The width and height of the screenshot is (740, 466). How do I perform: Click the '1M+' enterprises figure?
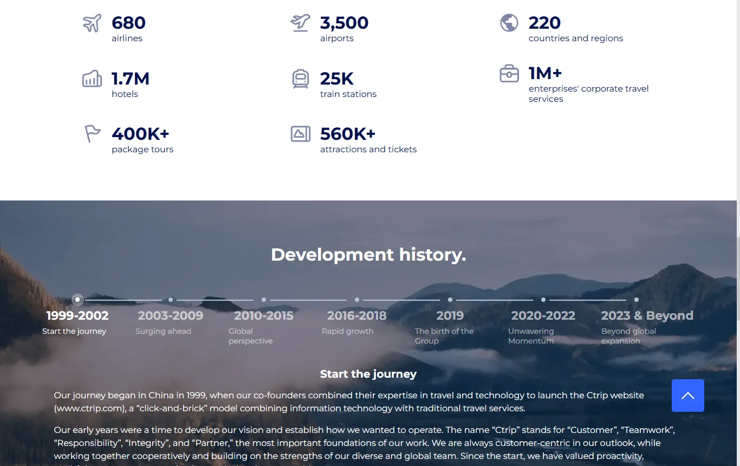(x=545, y=73)
